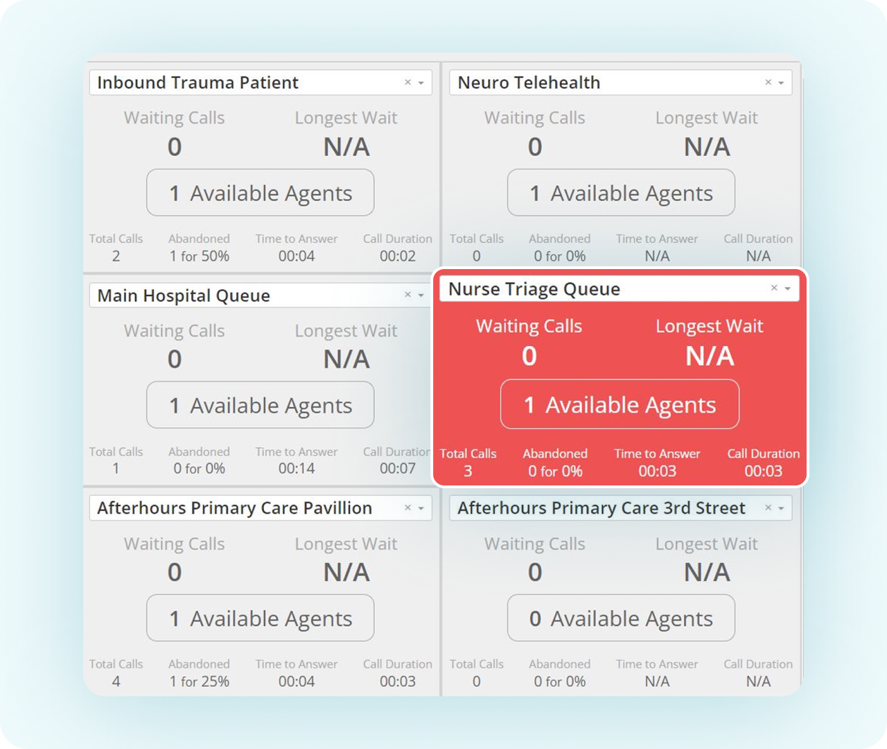Expand the Neuro Telehealth dropdown arrow
The width and height of the screenshot is (887, 749).
(x=781, y=83)
